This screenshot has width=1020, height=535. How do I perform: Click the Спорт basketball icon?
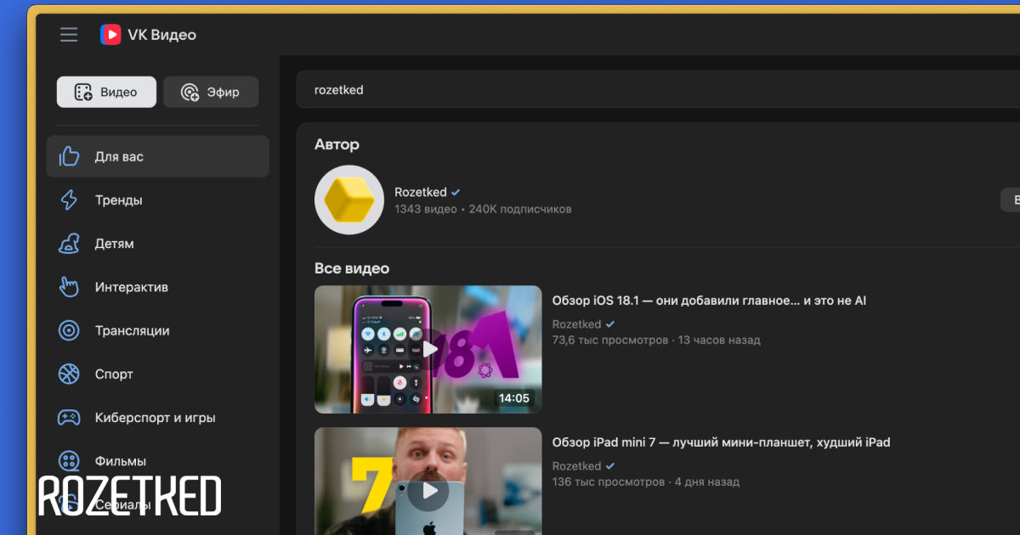[69, 374]
